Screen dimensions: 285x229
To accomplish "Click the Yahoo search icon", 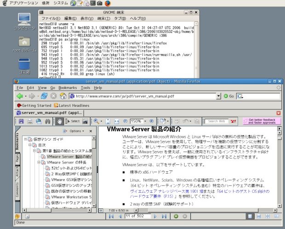I will pyautogui.click(x=233, y=121).
